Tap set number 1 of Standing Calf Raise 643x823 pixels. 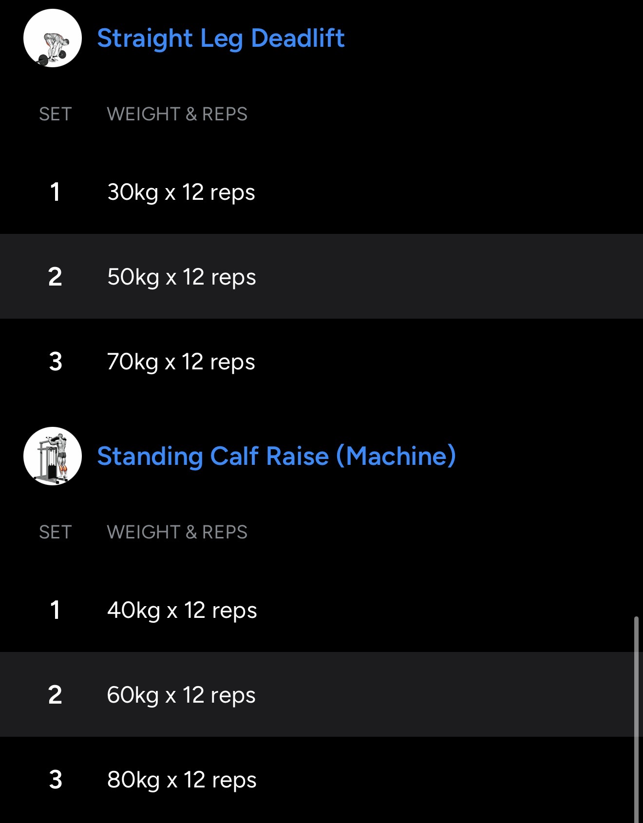[55, 610]
